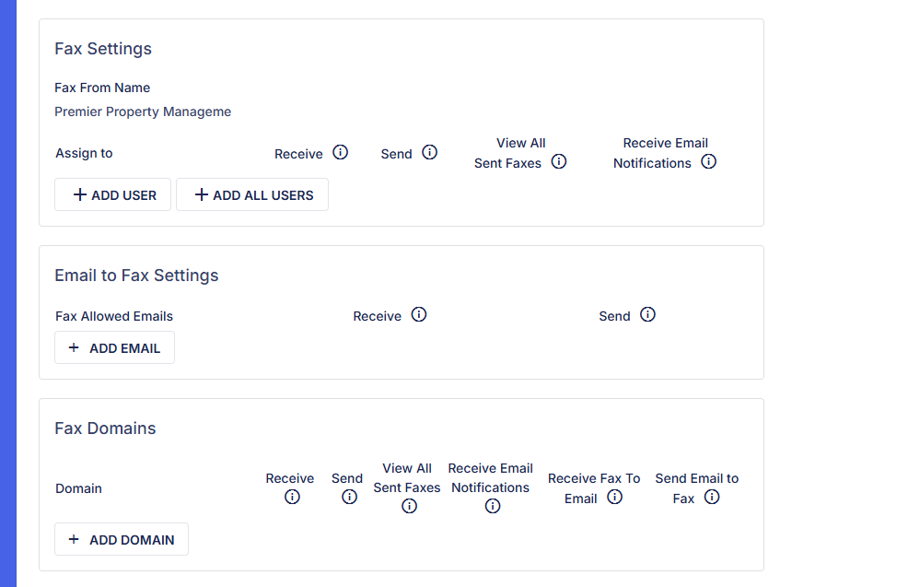Click the Fax Settings section heading
The height and width of the screenshot is (587, 920).
tap(103, 49)
